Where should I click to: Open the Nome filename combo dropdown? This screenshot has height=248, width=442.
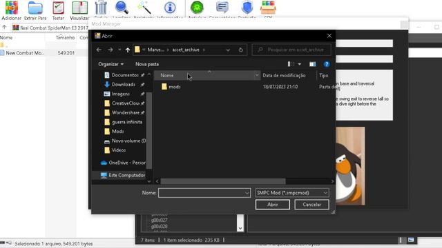pyautogui.click(x=247, y=193)
